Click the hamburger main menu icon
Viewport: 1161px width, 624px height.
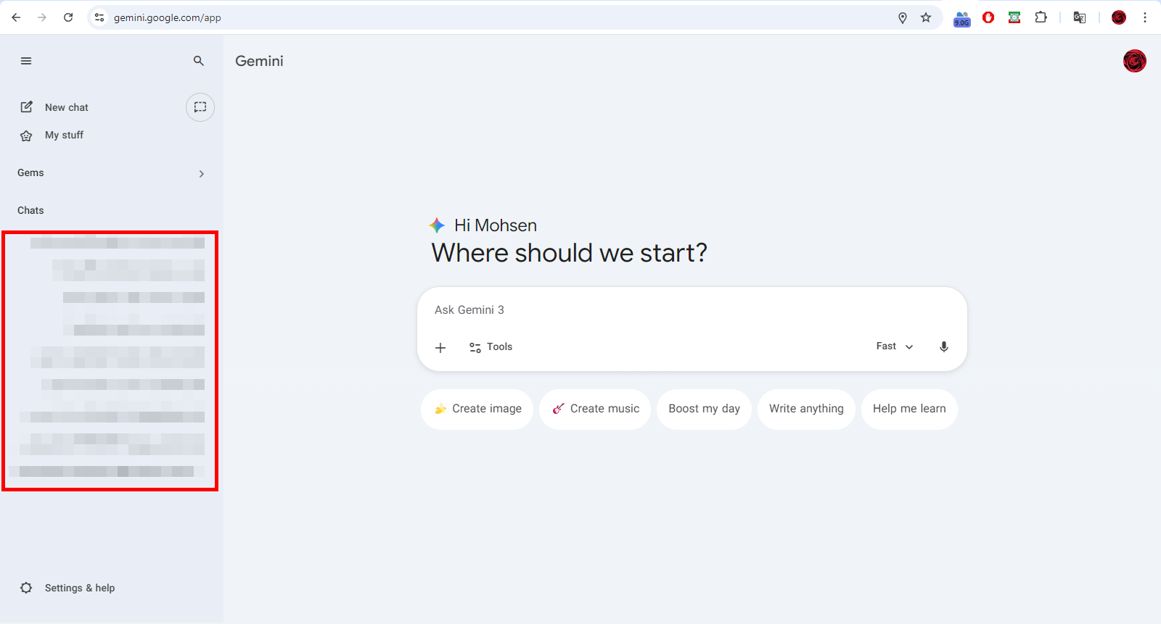click(x=26, y=61)
